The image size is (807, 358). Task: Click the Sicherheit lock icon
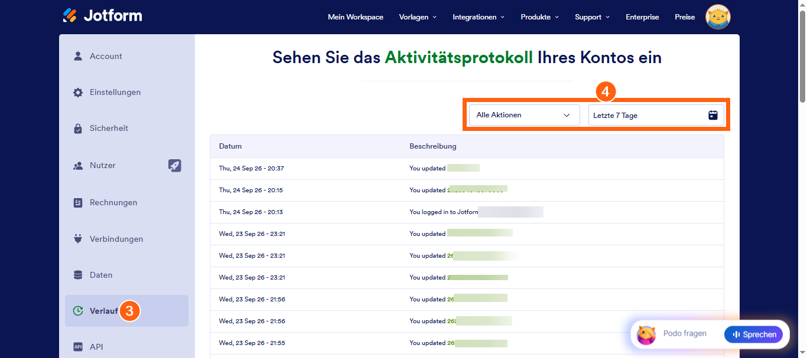[x=77, y=128]
